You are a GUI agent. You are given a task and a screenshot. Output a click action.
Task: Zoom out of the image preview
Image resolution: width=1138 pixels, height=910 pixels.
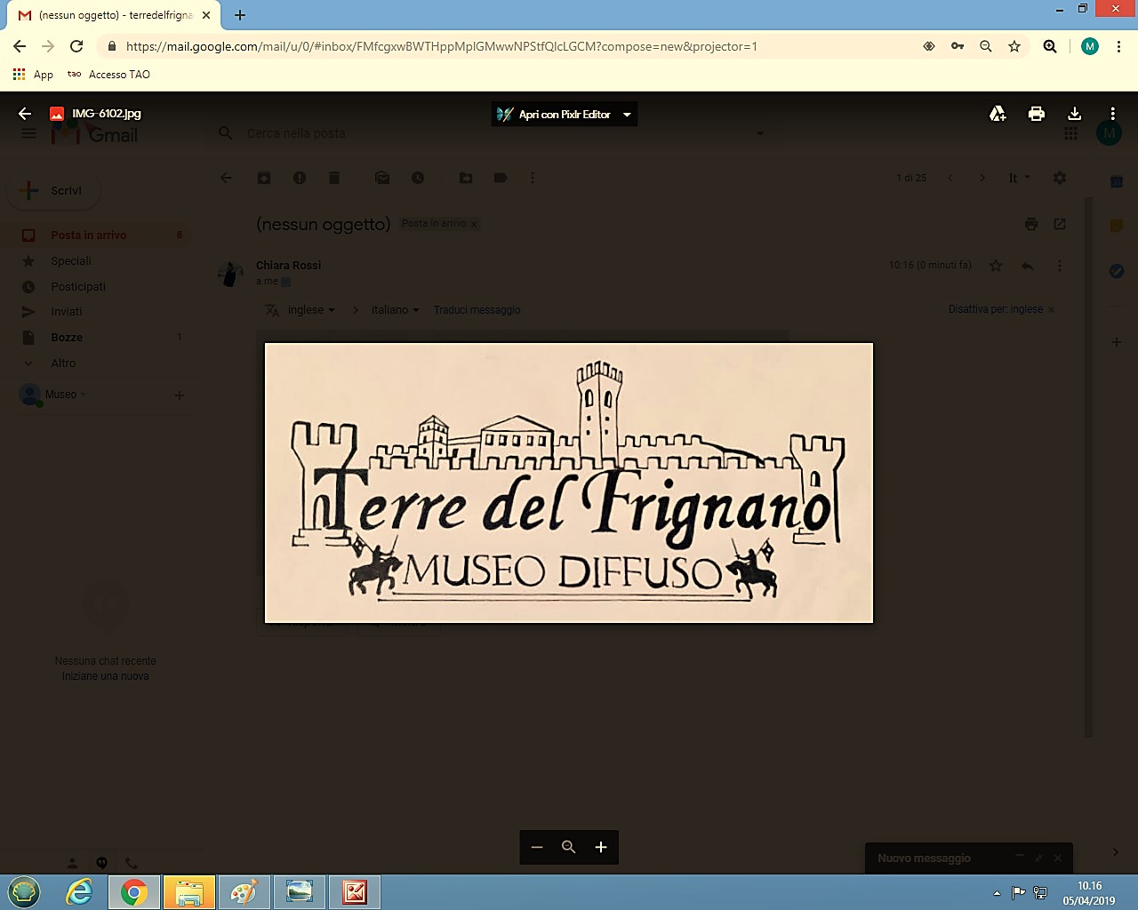pyautogui.click(x=537, y=847)
